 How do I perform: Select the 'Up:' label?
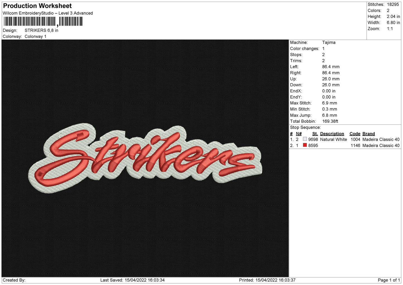[293, 79]
